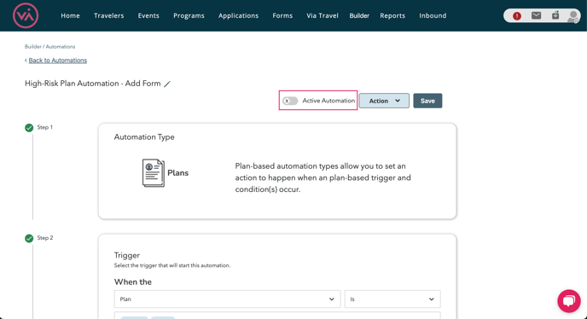Open the user profile avatar
587x319 pixels.
point(572,16)
